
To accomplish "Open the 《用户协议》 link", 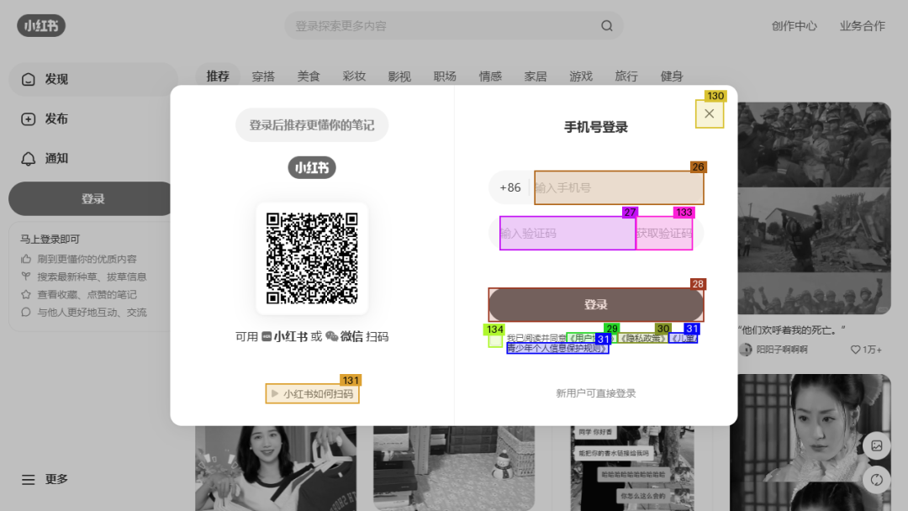I will tap(589, 338).
